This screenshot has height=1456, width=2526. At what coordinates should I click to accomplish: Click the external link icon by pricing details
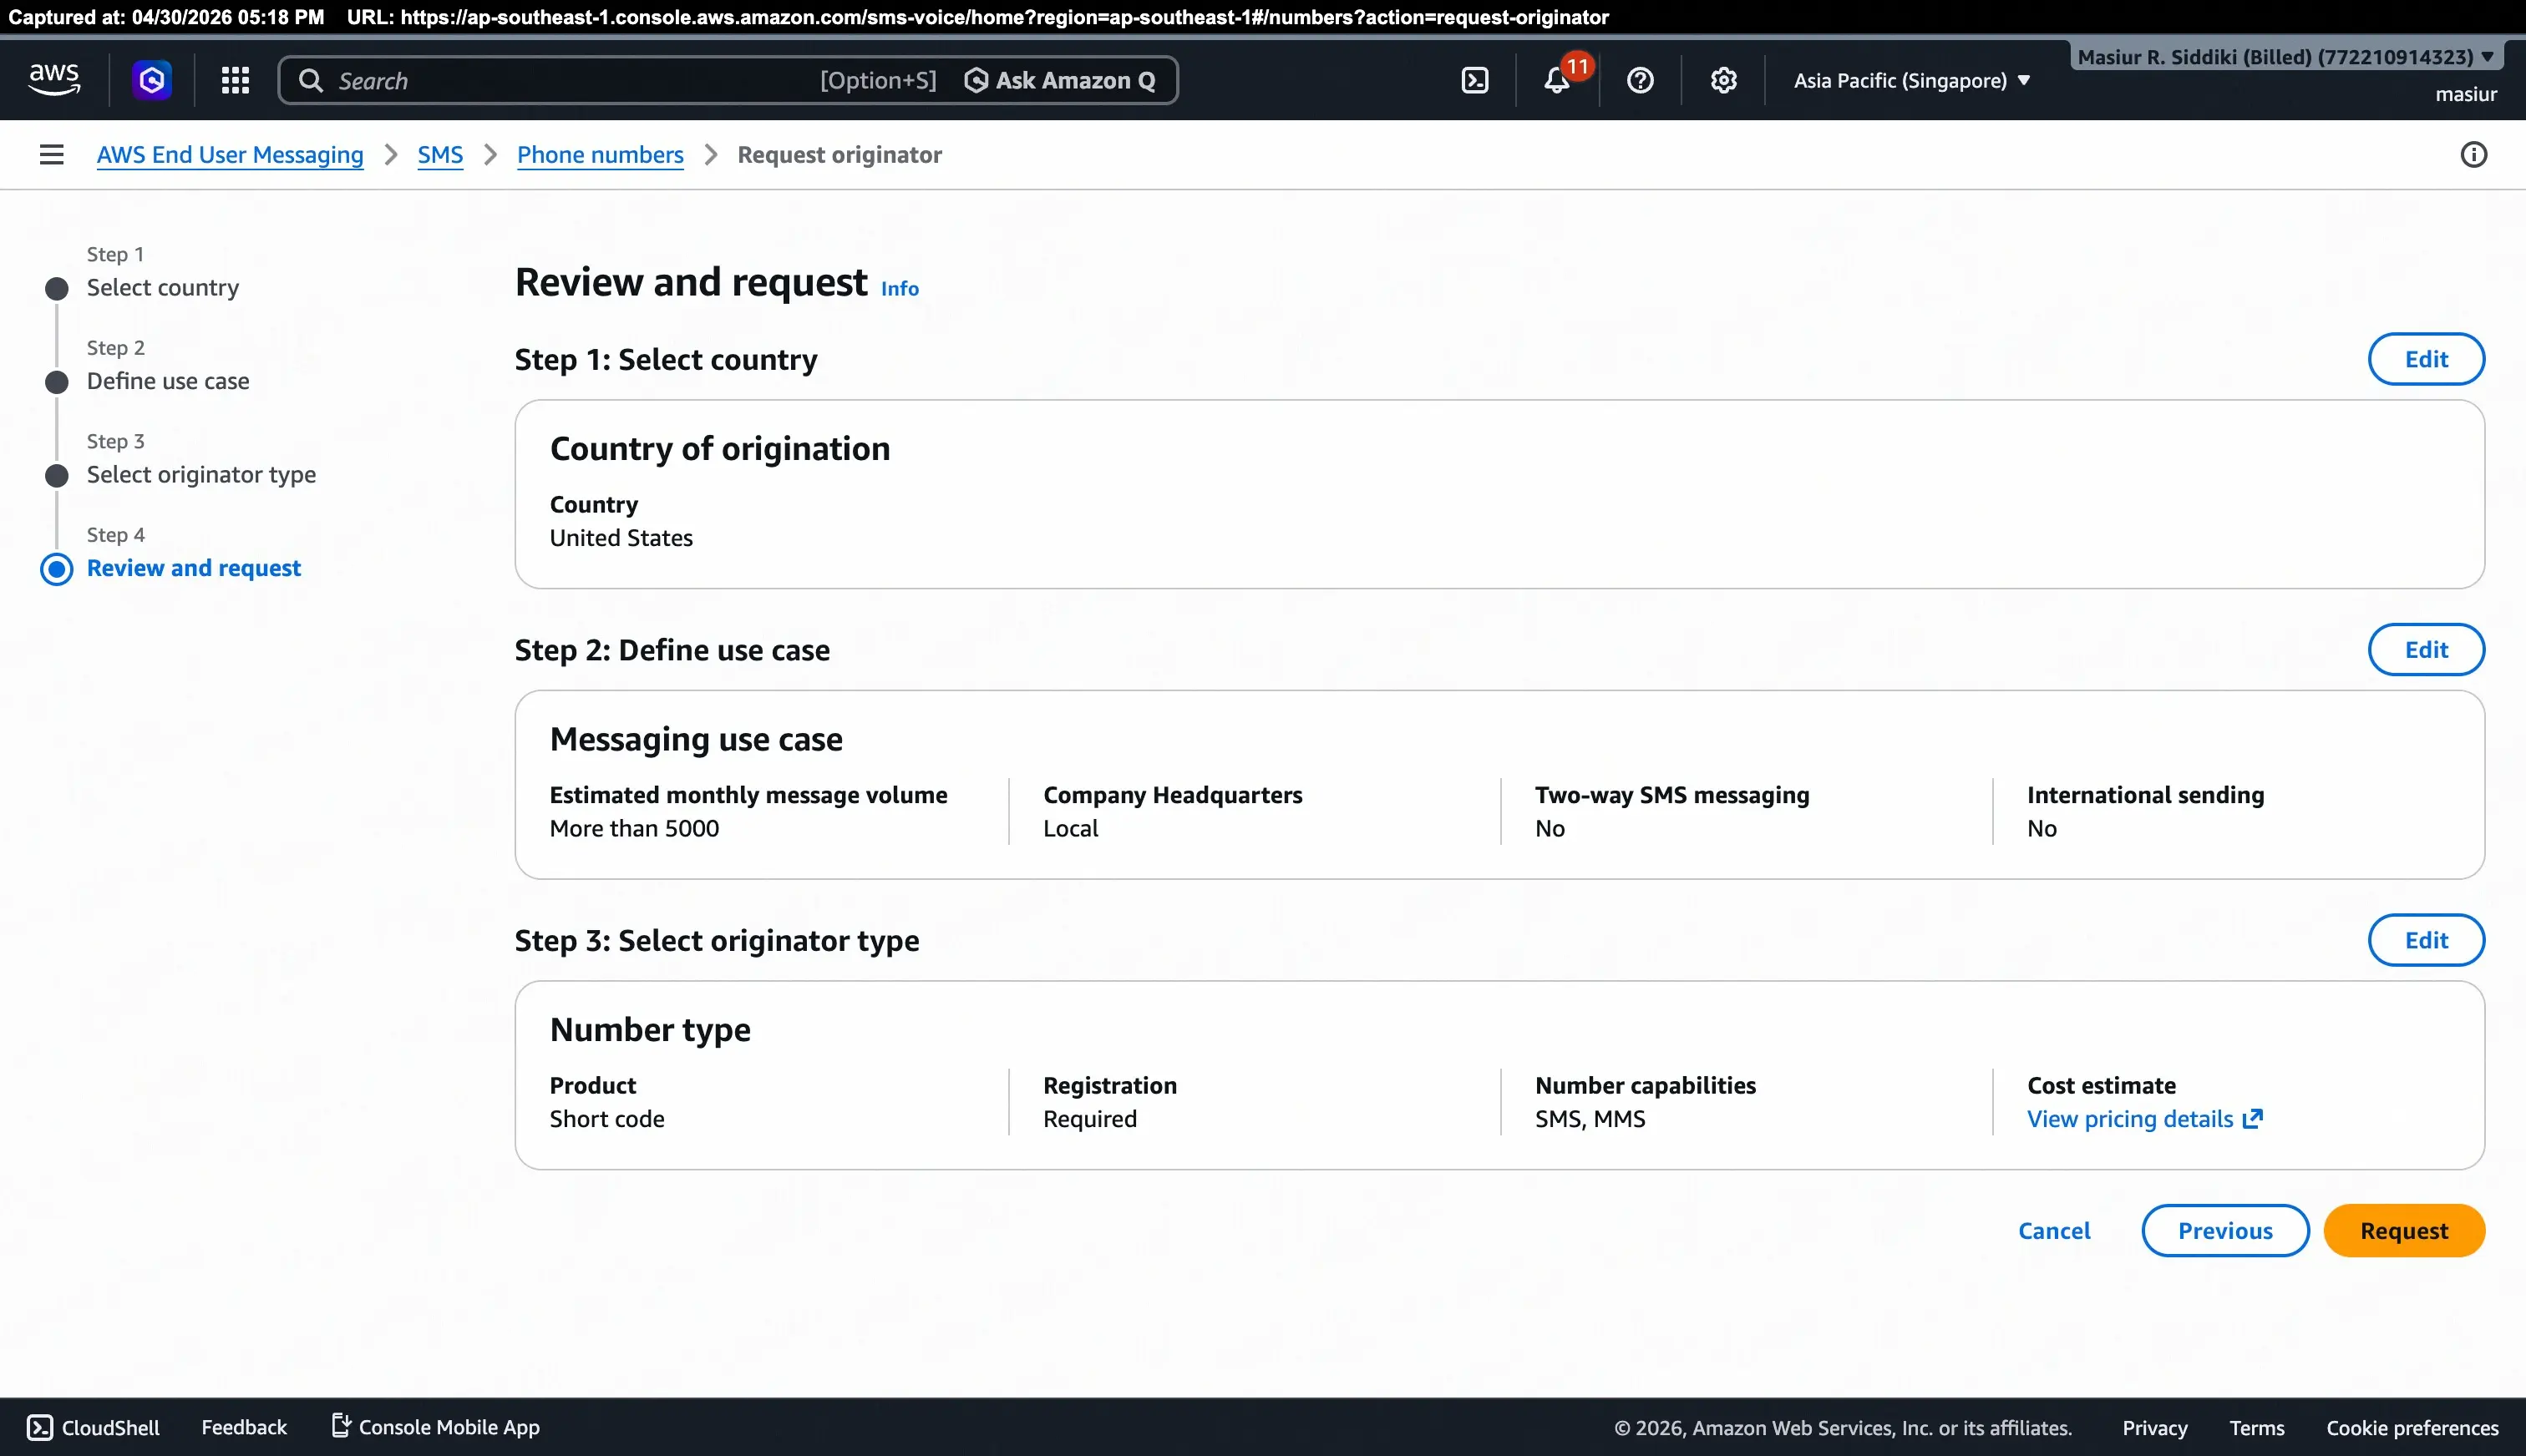[x=2252, y=1119]
